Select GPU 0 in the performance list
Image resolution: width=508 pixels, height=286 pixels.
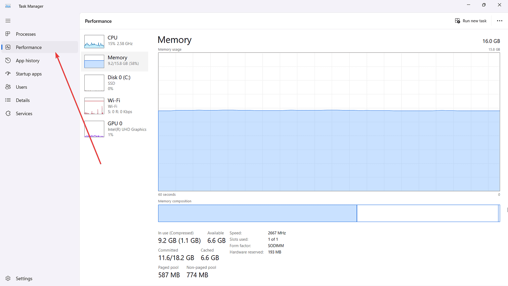pyautogui.click(x=115, y=128)
